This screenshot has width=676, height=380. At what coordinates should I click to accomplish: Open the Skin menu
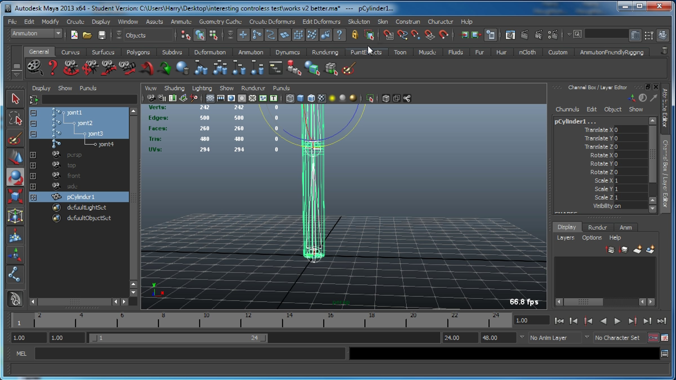[x=383, y=22]
